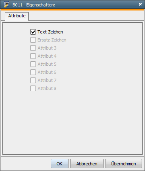Click the 'Attribut 8' label text

click(47, 88)
